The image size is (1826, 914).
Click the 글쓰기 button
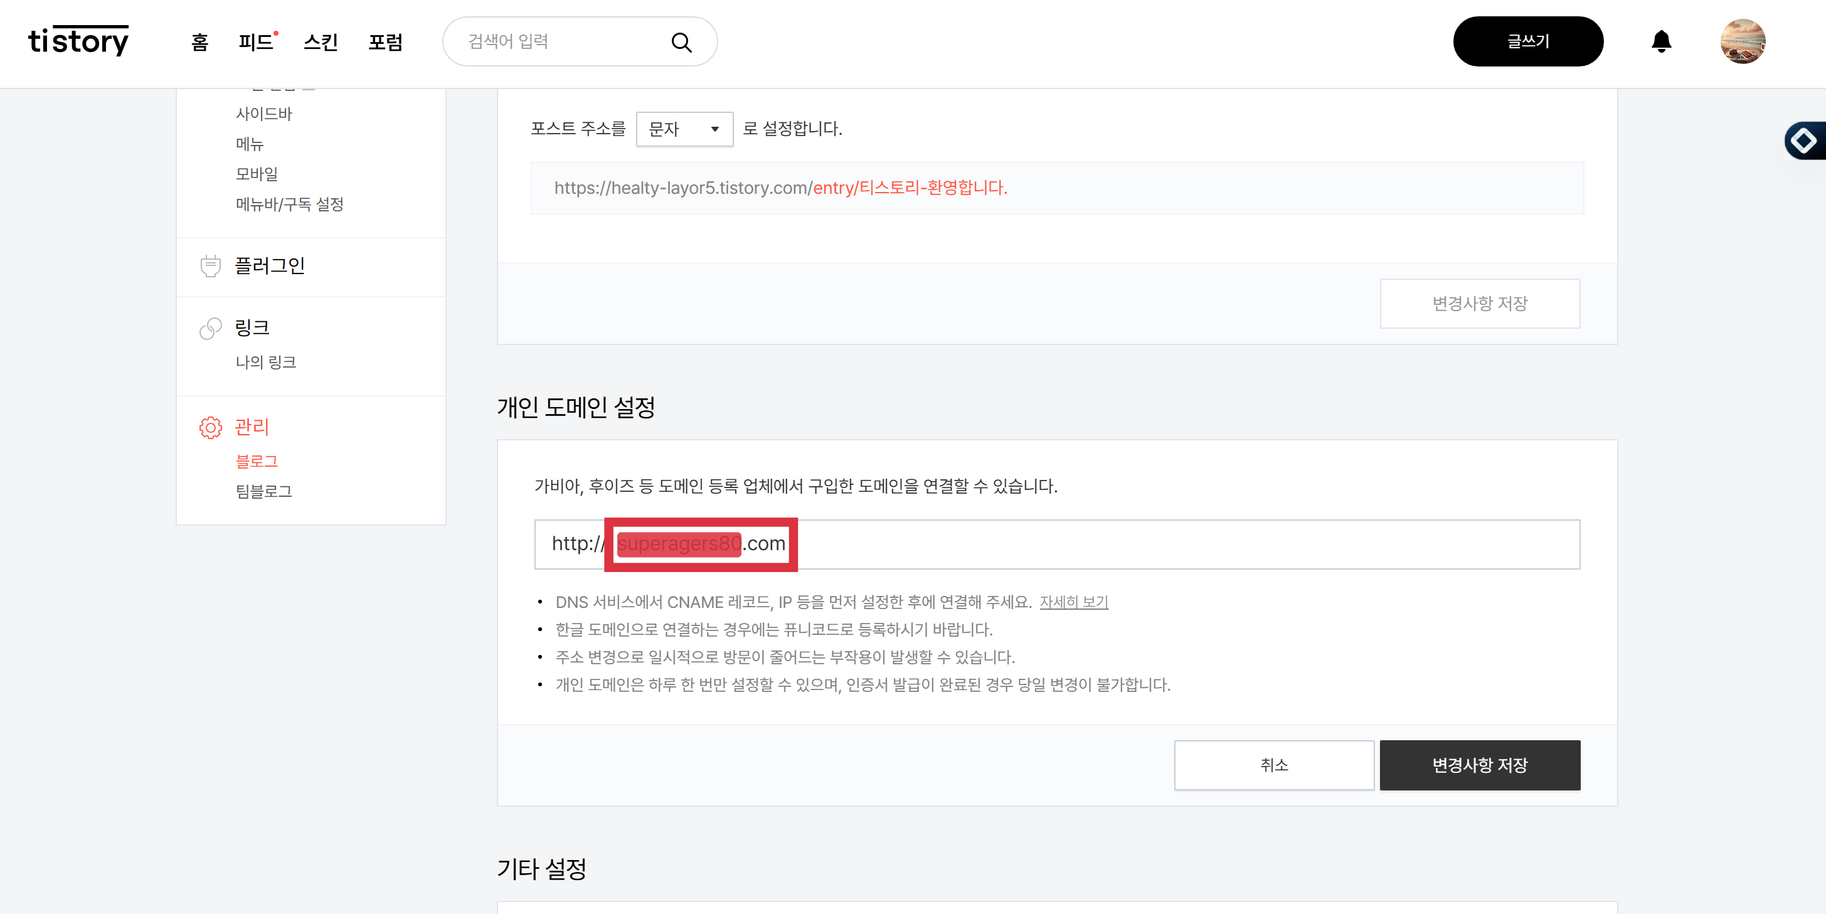click(1527, 41)
